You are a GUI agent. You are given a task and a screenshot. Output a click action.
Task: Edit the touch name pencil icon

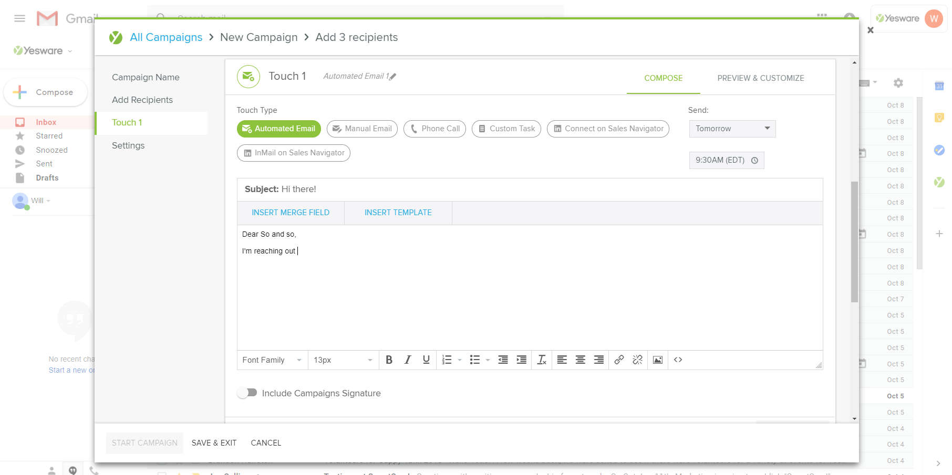tap(393, 77)
